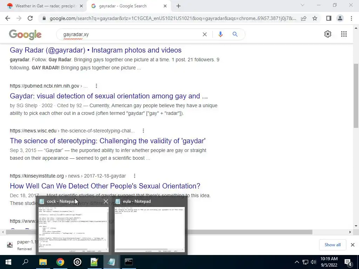Click the pubmed.ncbi.nlm.nih.gov URL text
The width and height of the screenshot is (359, 269).
[x=45, y=86]
